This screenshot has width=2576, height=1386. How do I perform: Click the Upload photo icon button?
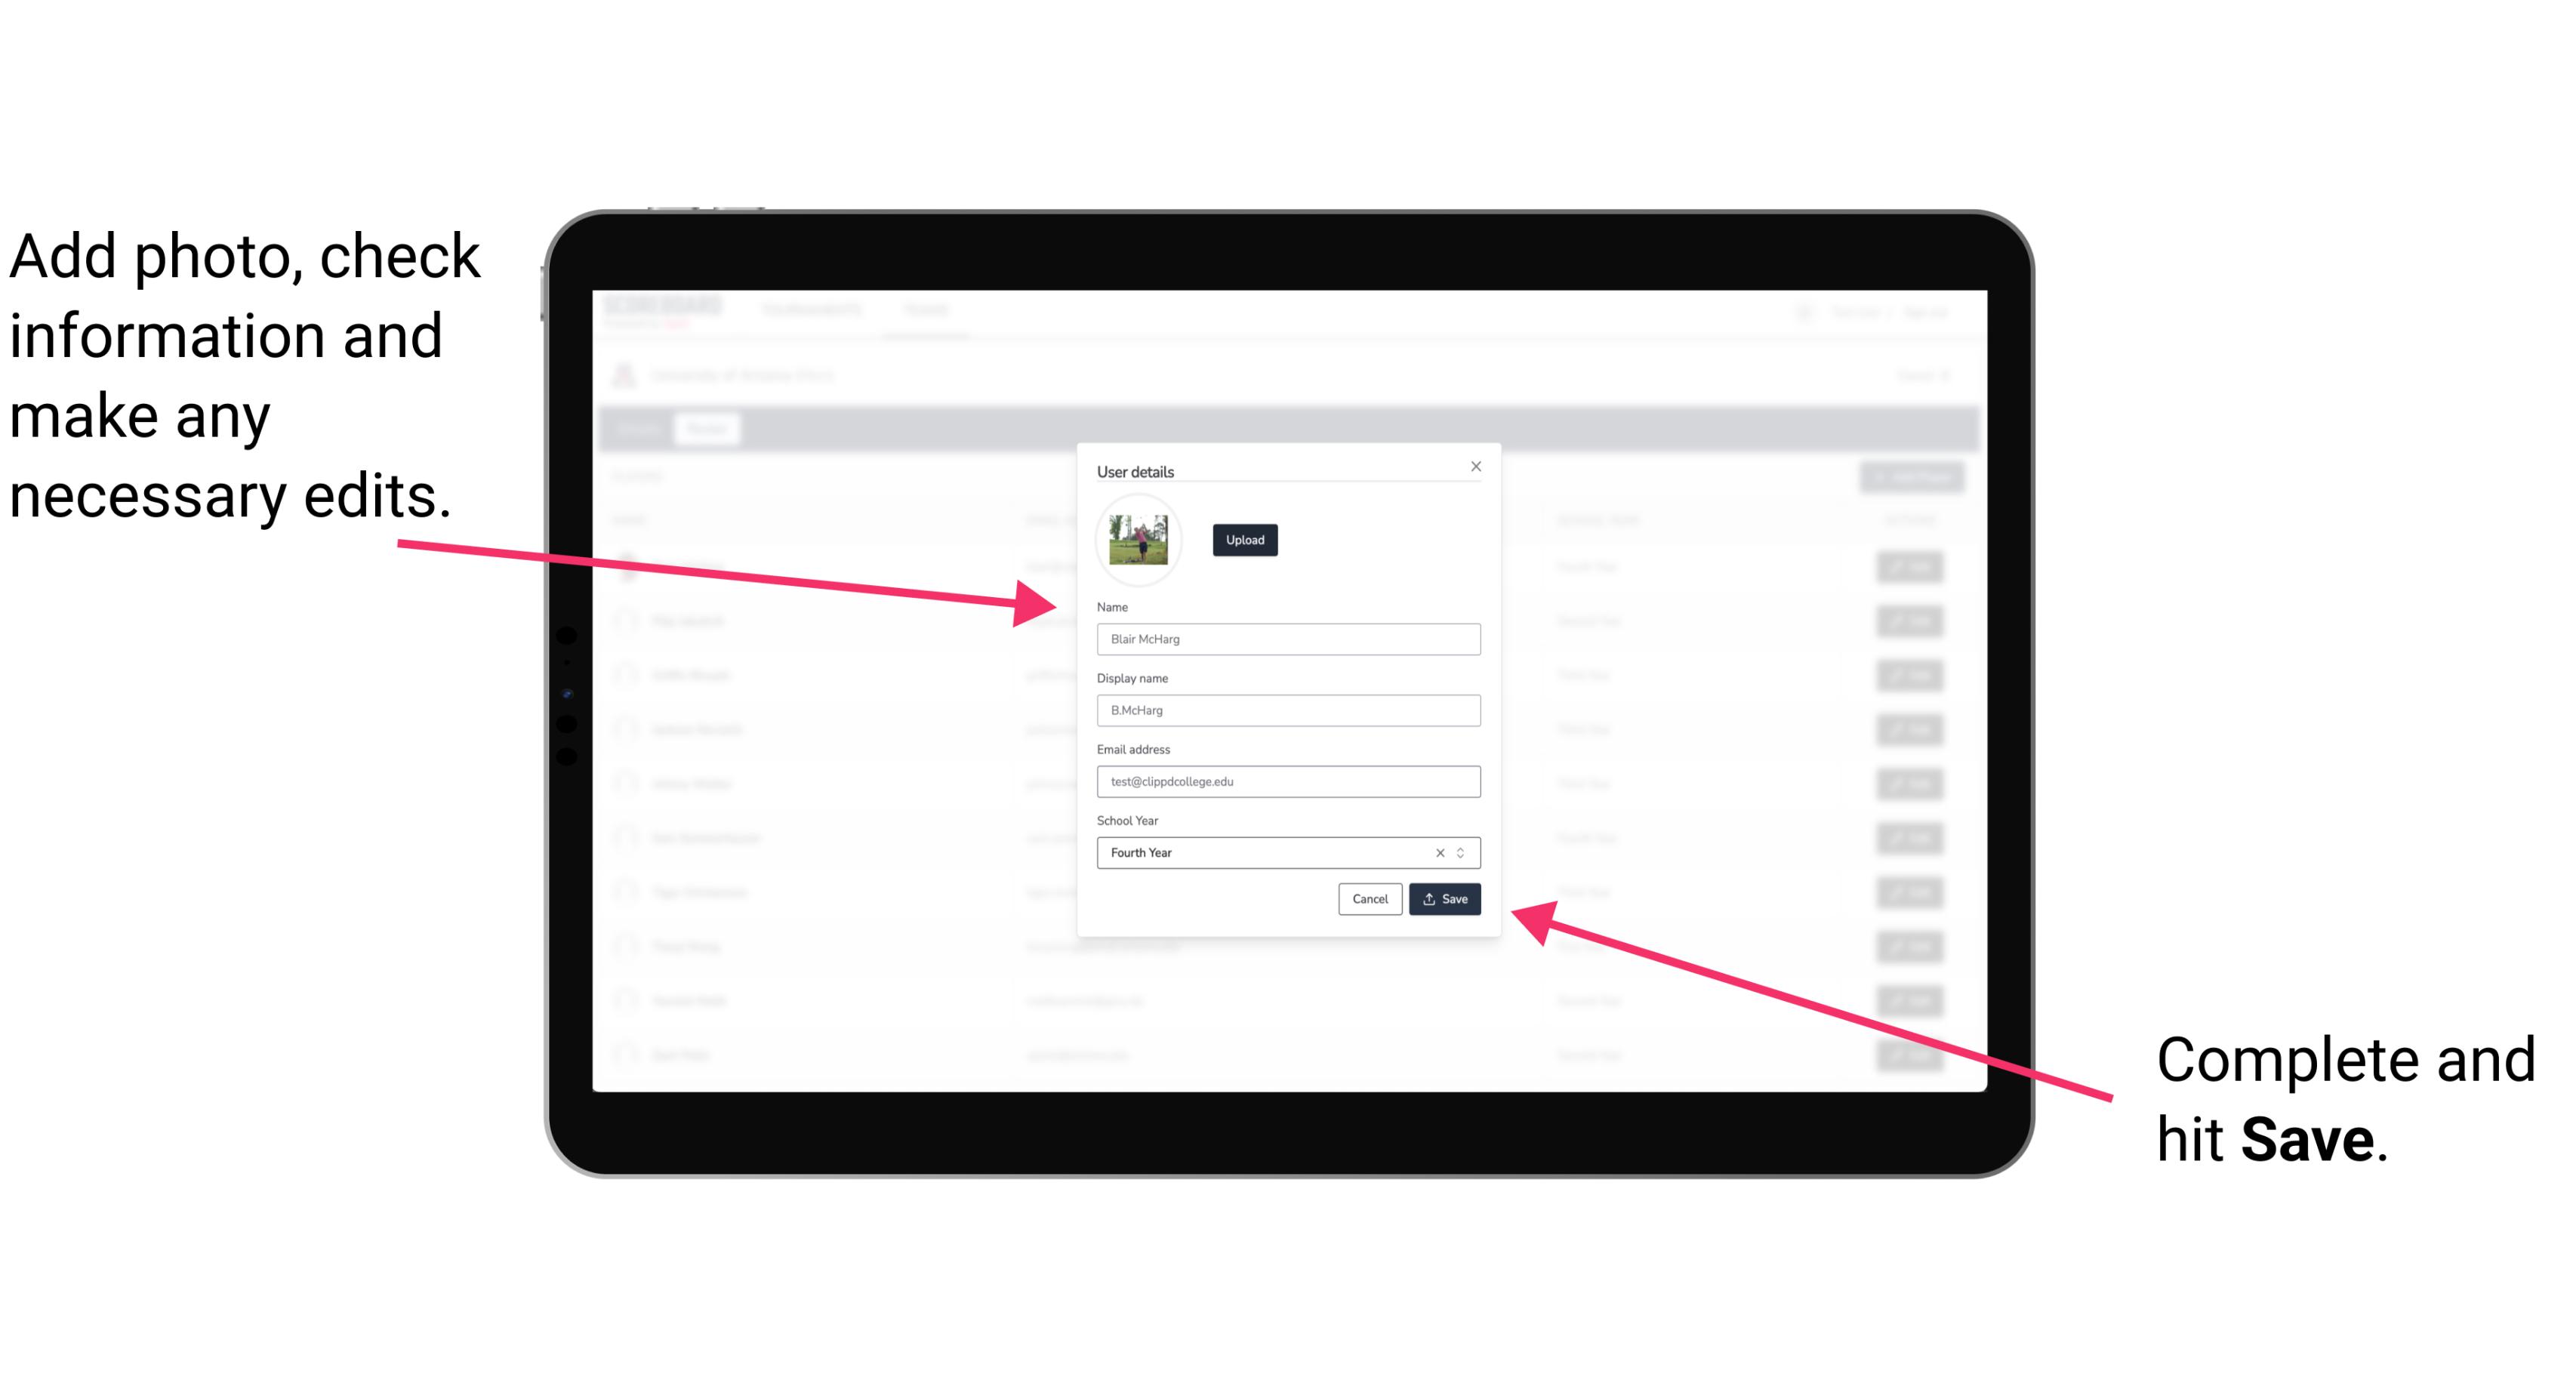coord(1243,541)
